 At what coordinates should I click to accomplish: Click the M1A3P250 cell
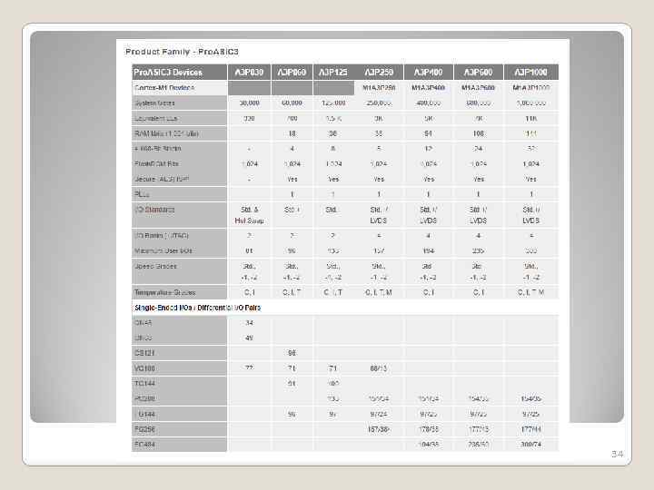(x=379, y=88)
